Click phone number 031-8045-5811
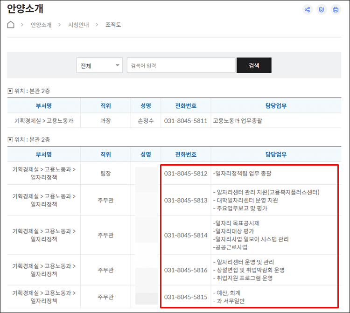The height and width of the screenshot is (313, 350). click(186, 121)
